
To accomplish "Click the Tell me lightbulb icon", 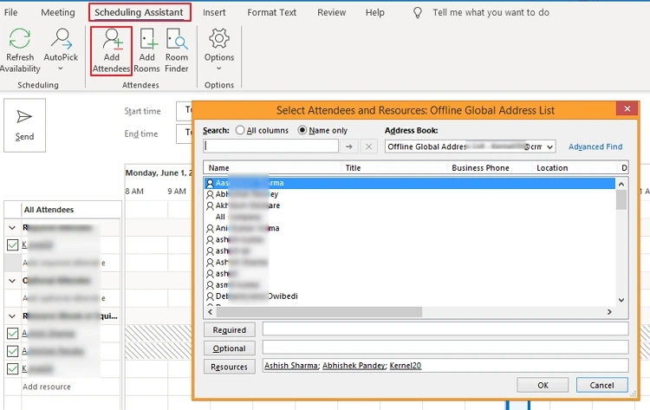I will tap(418, 13).
